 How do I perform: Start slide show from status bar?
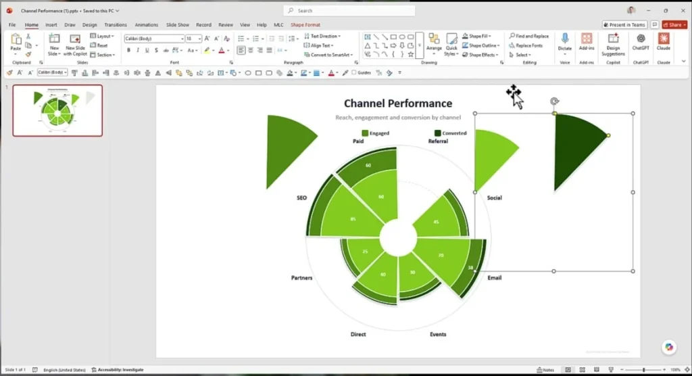click(611, 370)
